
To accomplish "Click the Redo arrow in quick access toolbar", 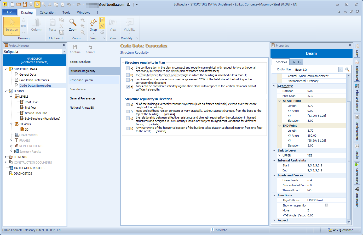I will (79, 4).
